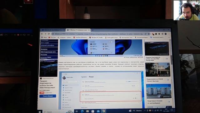Open the Chrome profile avatar
Image resolution: width=200 pixels, height=113 pixels.
166,34
